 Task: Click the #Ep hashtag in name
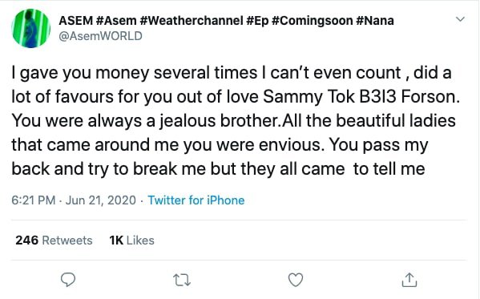257,21
